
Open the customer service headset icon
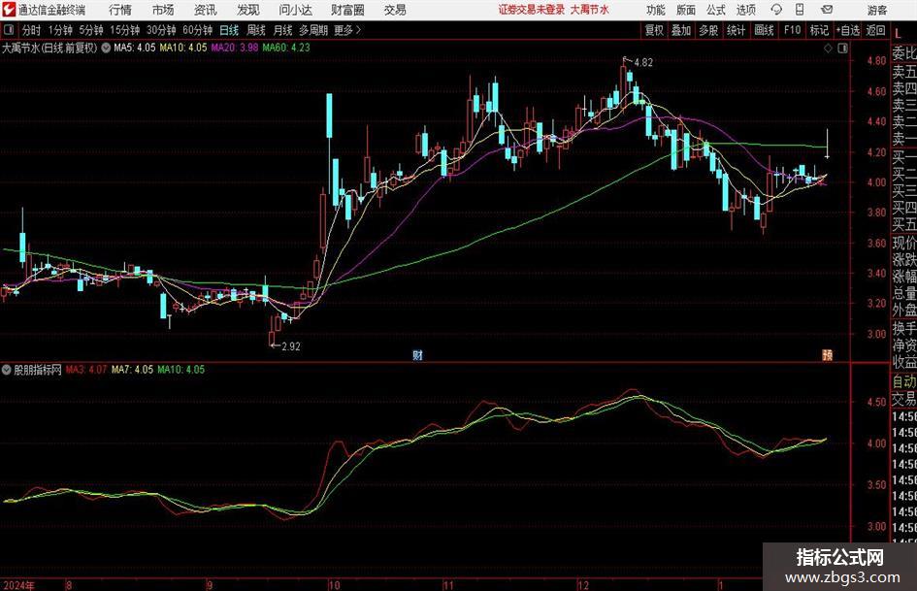pos(776,10)
